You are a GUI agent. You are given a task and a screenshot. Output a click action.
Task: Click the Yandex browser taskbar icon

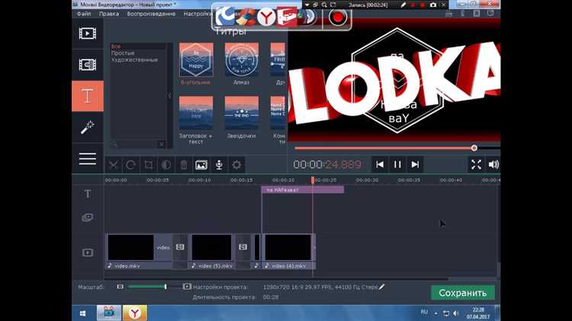tap(134, 313)
